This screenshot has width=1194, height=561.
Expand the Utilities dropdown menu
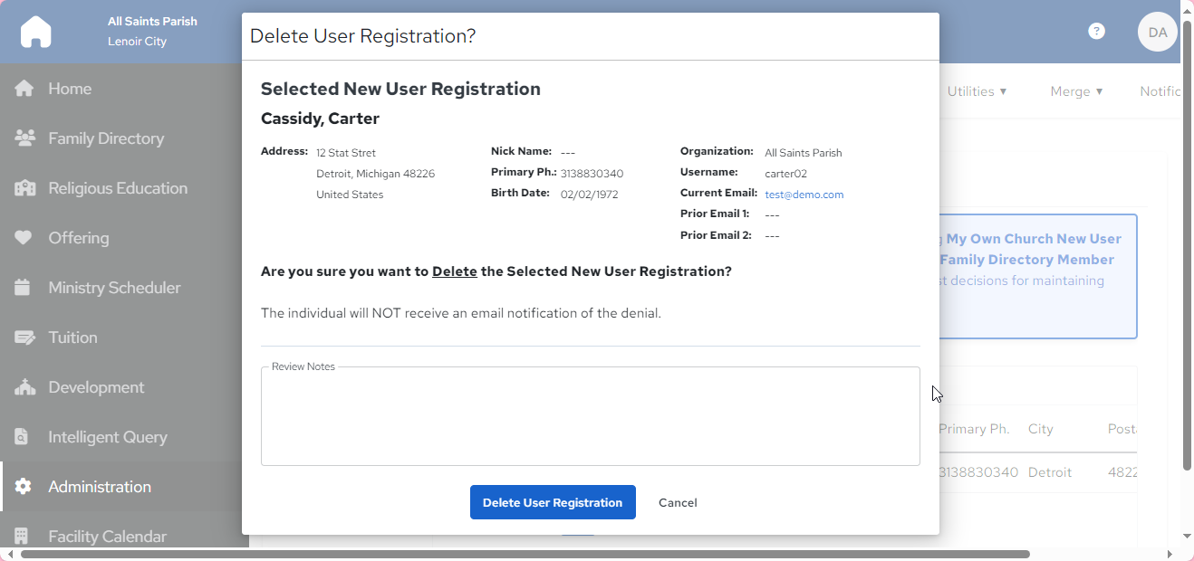click(977, 91)
